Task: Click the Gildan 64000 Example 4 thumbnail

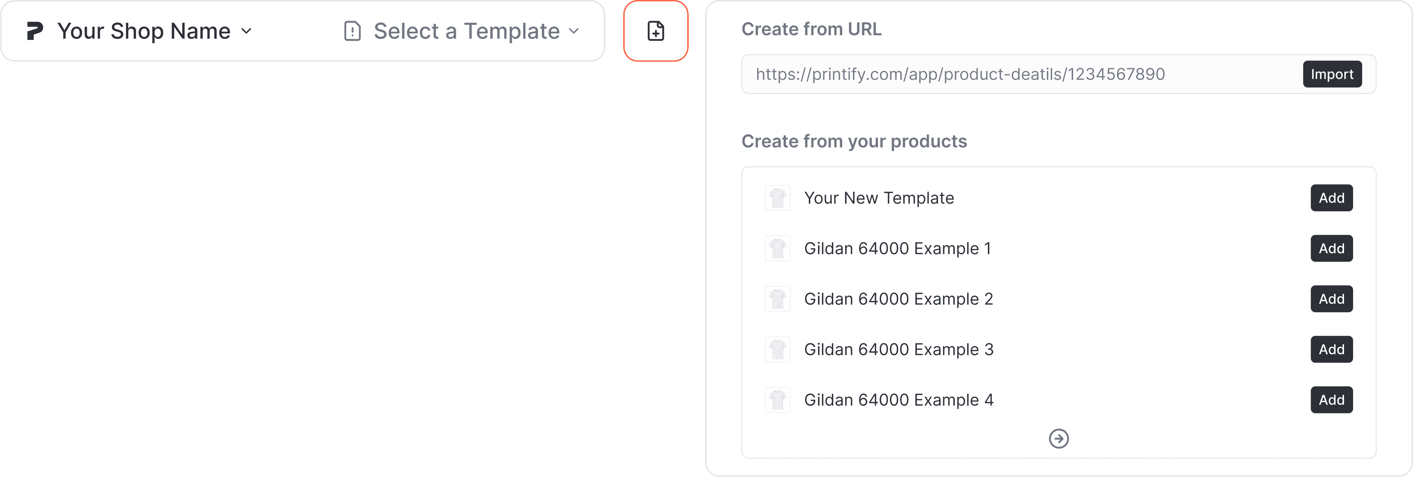Action: [x=777, y=400]
